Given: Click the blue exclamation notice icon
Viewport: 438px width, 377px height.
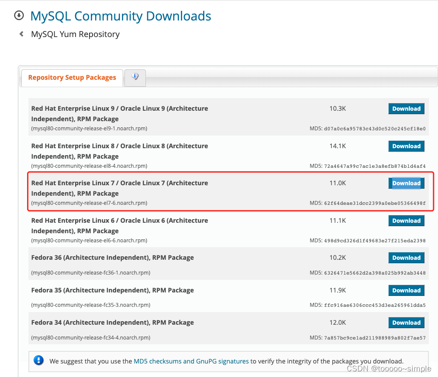Looking at the screenshot, I should (x=38, y=360).
